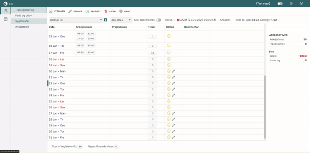Click the Timer field showing 7,5

point(153,53)
